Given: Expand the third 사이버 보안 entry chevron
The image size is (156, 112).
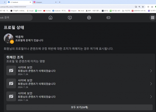Looking at the screenshot, I should (x=151, y=97).
